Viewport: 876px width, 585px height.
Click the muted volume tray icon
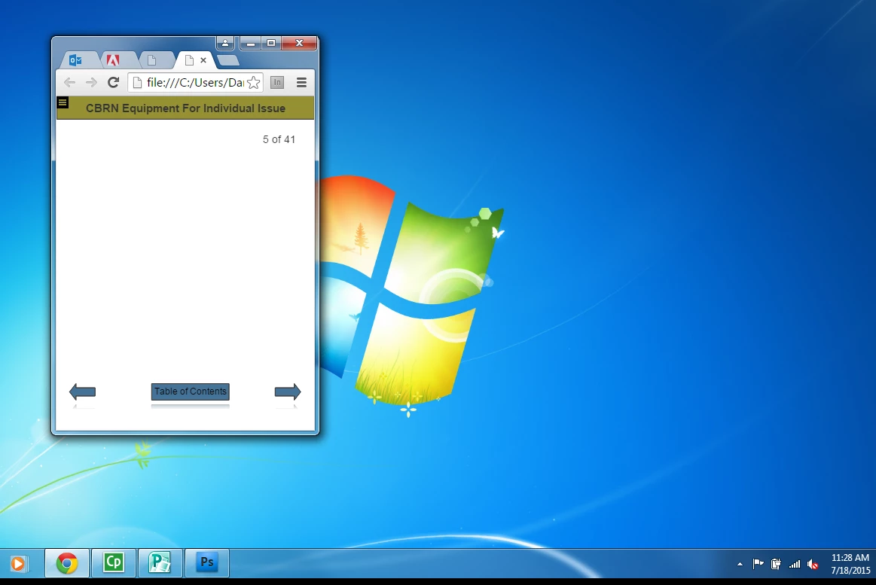tap(813, 565)
